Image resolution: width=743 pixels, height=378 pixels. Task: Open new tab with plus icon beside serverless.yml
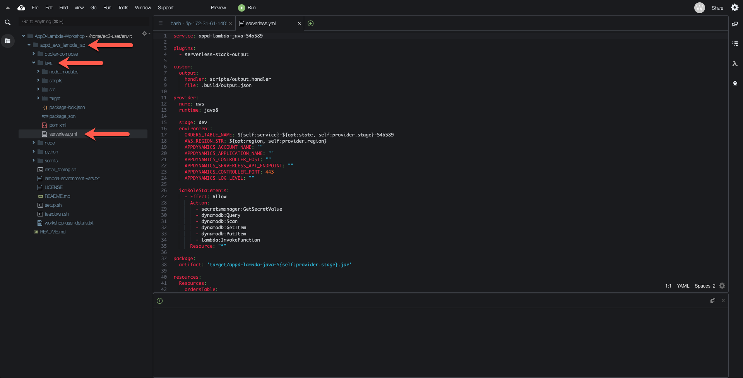tap(310, 24)
